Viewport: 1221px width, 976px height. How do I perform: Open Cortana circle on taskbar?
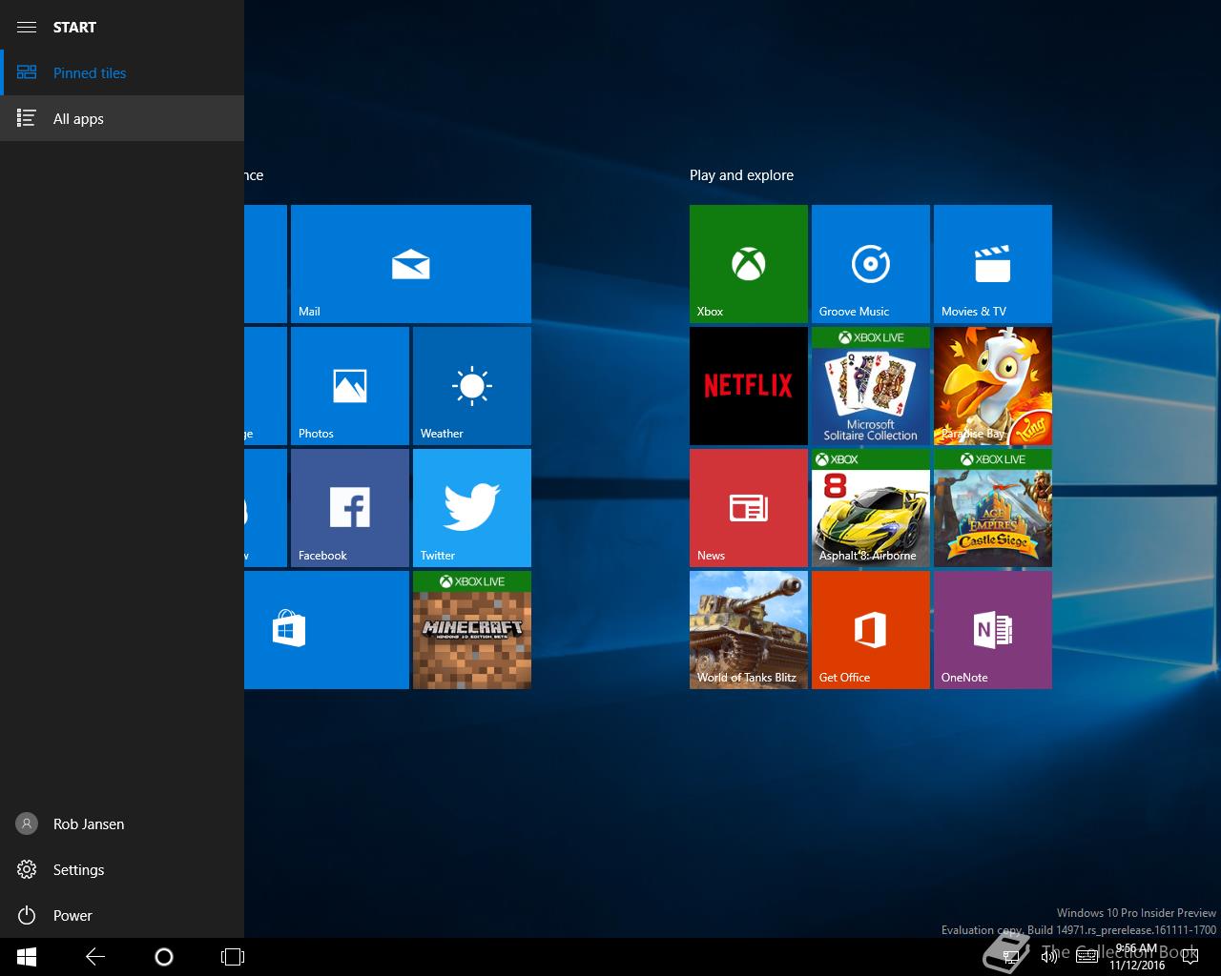(x=164, y=957)
